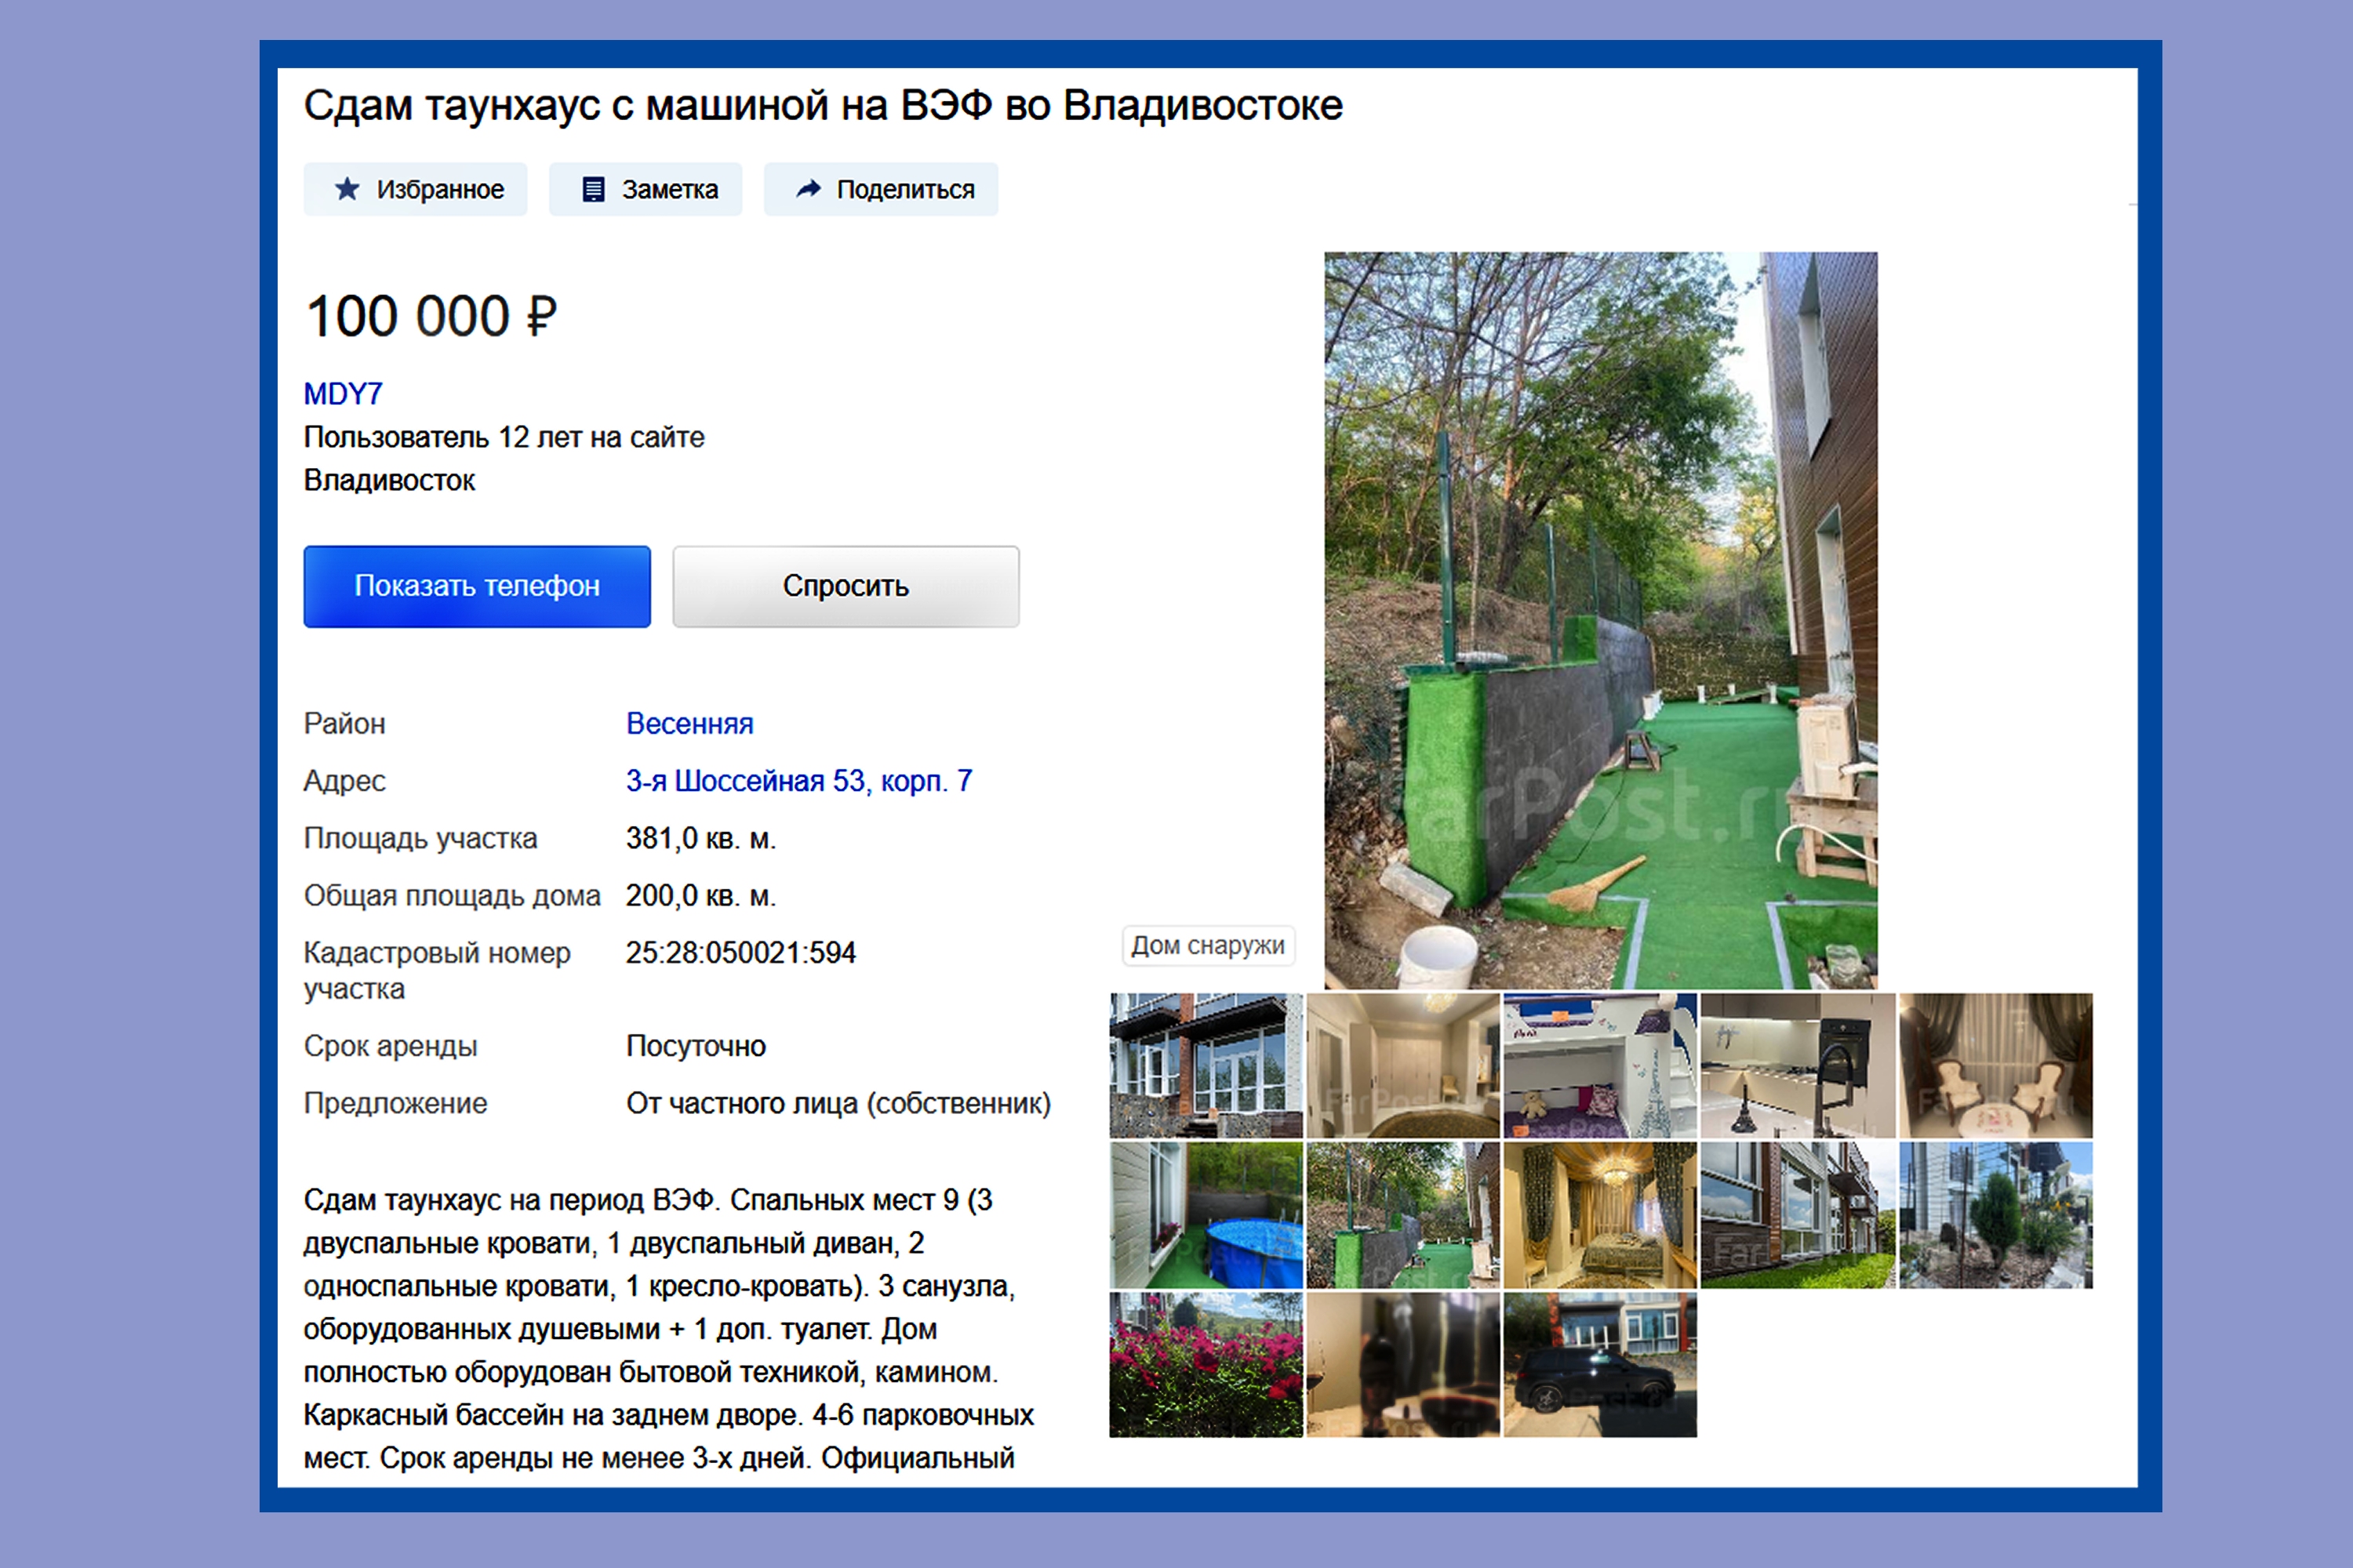The image size is (2353, 1568).
Task: Open small thumbnail of green turf backyard
Action: pyautogui.click(x=1402, y=1215)
